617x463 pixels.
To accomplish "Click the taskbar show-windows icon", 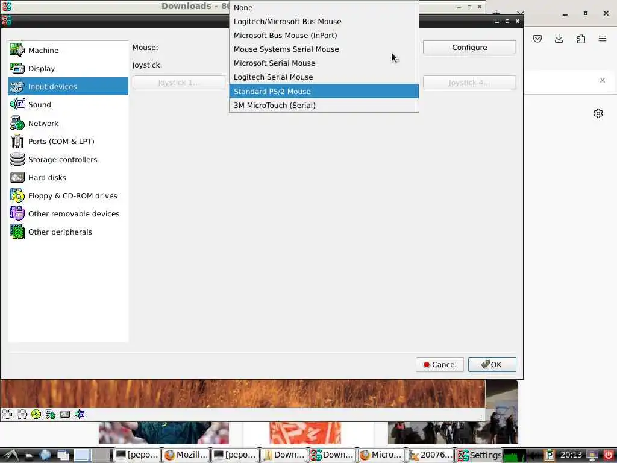I will click(x=63, y=456).
